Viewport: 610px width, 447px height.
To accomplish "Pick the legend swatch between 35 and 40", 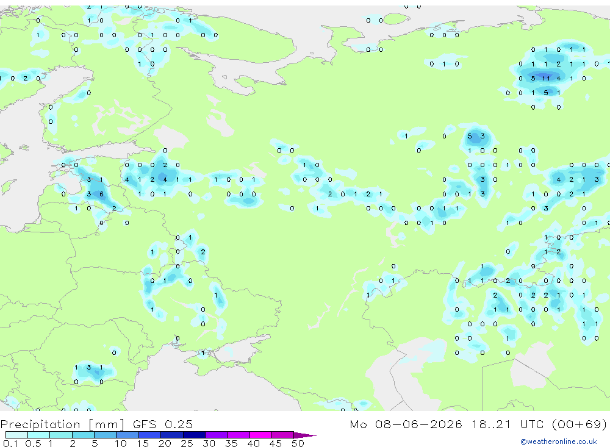I will pos(239,435).
